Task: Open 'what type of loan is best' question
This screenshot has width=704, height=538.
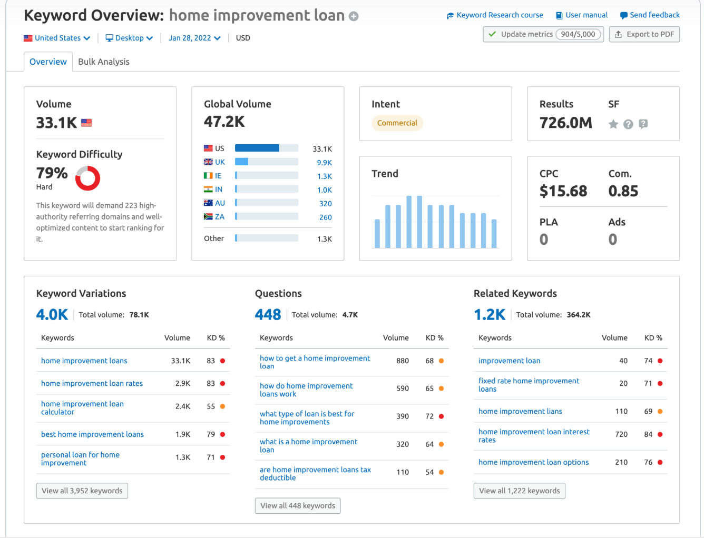Action: coord(307,418)
